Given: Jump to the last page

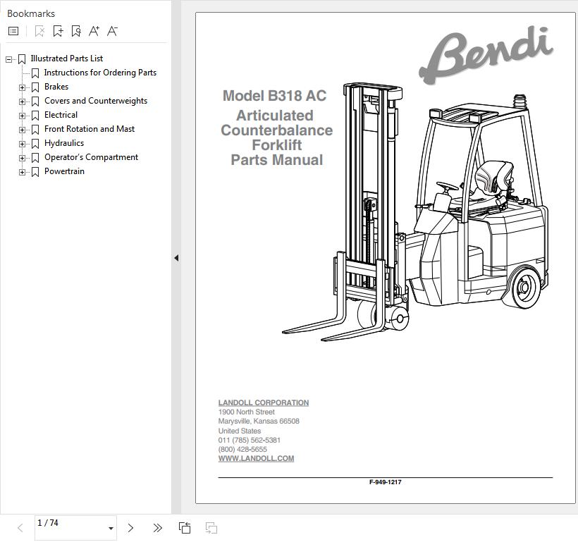Looking at the screenshot, I should click(157, 528).
